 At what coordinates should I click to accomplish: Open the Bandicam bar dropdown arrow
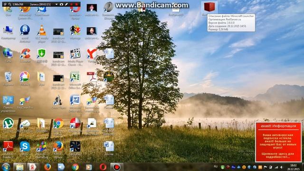57,4
